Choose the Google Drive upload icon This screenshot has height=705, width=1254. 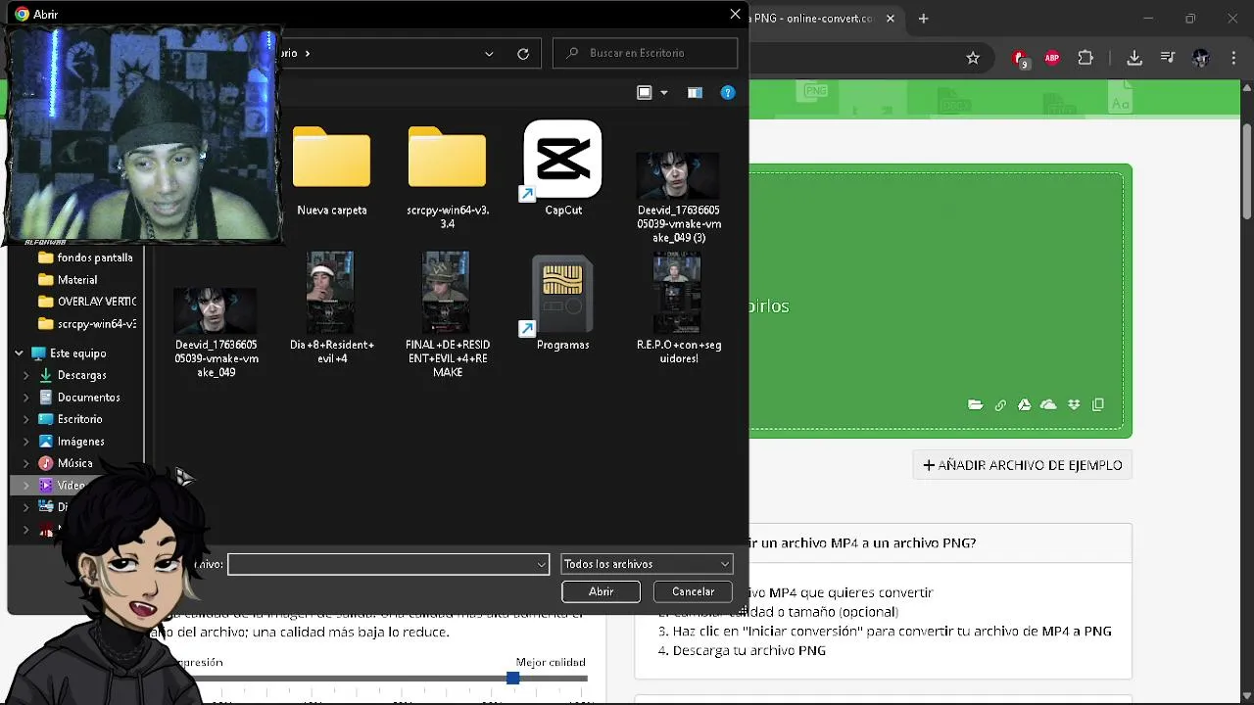pyautogui.click(x=1024, y=404)
